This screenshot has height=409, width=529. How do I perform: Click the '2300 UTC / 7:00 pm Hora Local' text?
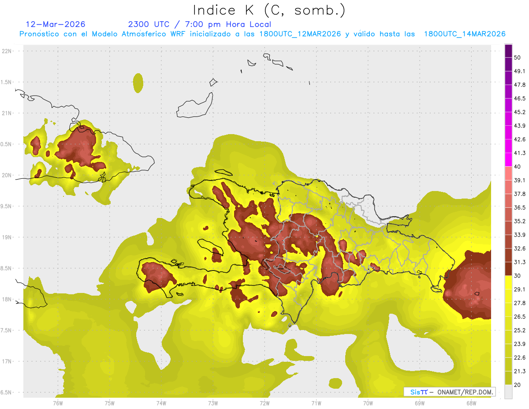point(199,24)
